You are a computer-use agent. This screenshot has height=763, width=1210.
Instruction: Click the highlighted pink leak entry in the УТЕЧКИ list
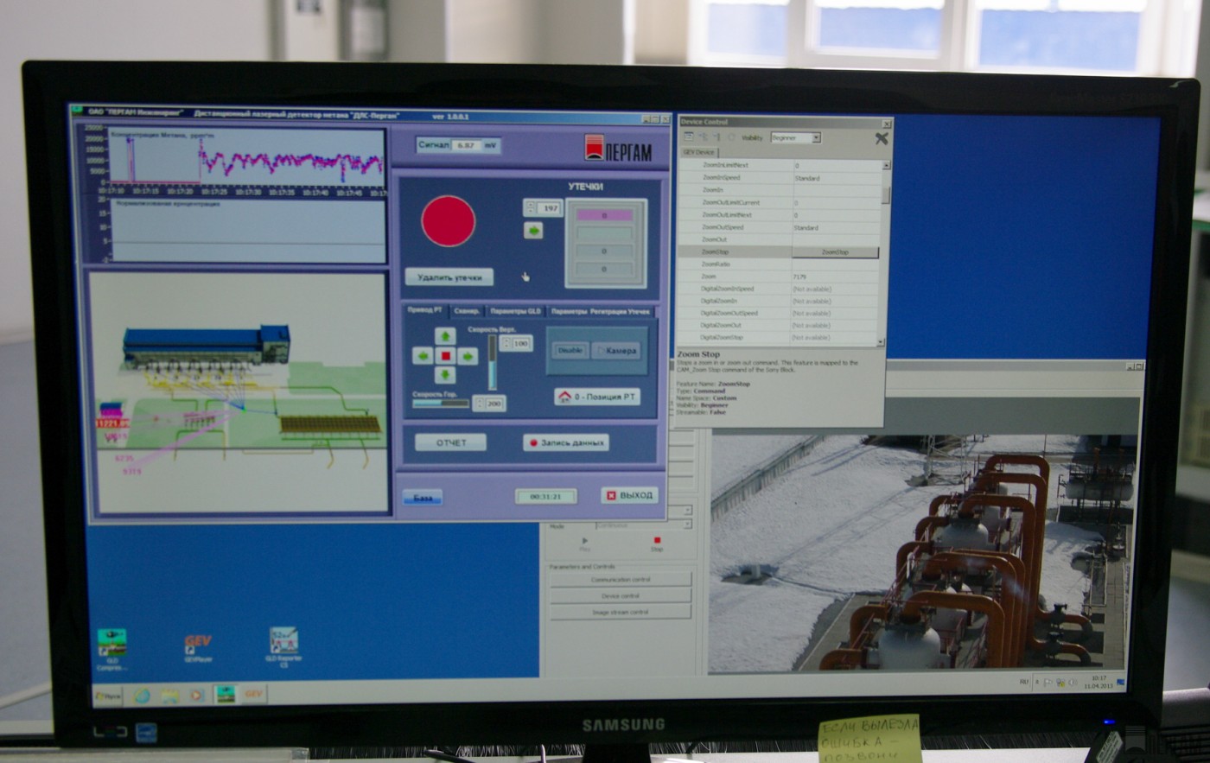click(x=604, y=215)
